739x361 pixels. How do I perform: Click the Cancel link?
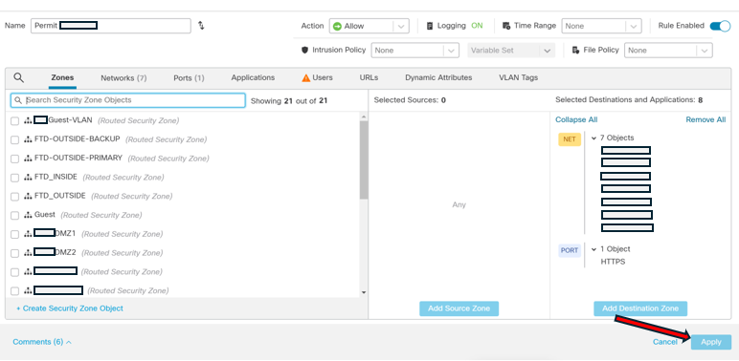click(664, 342)
